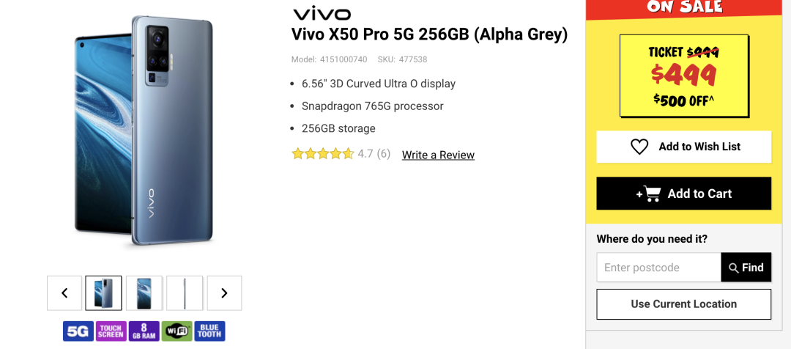Click the Touch Screen feature badge
The height and width of the screenshot is (349, 791).
click(111, 331)
